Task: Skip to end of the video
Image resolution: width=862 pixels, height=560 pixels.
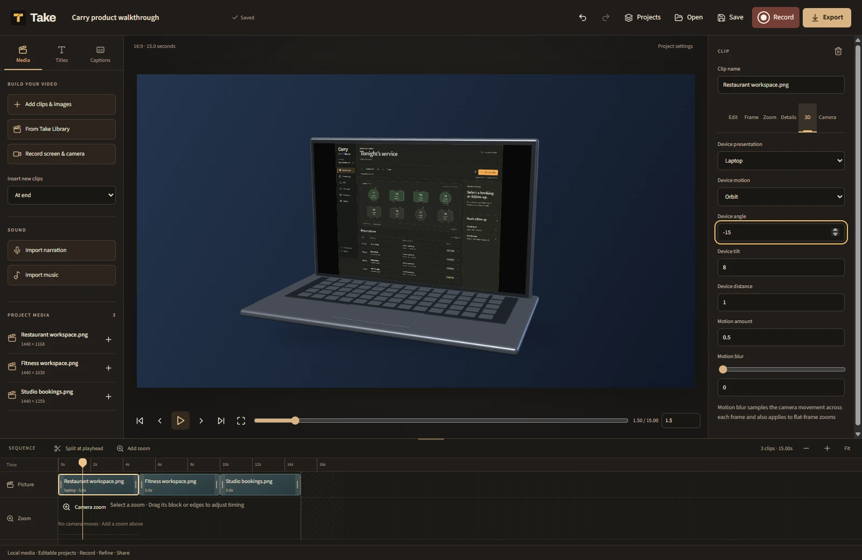Action: [221, 421]
